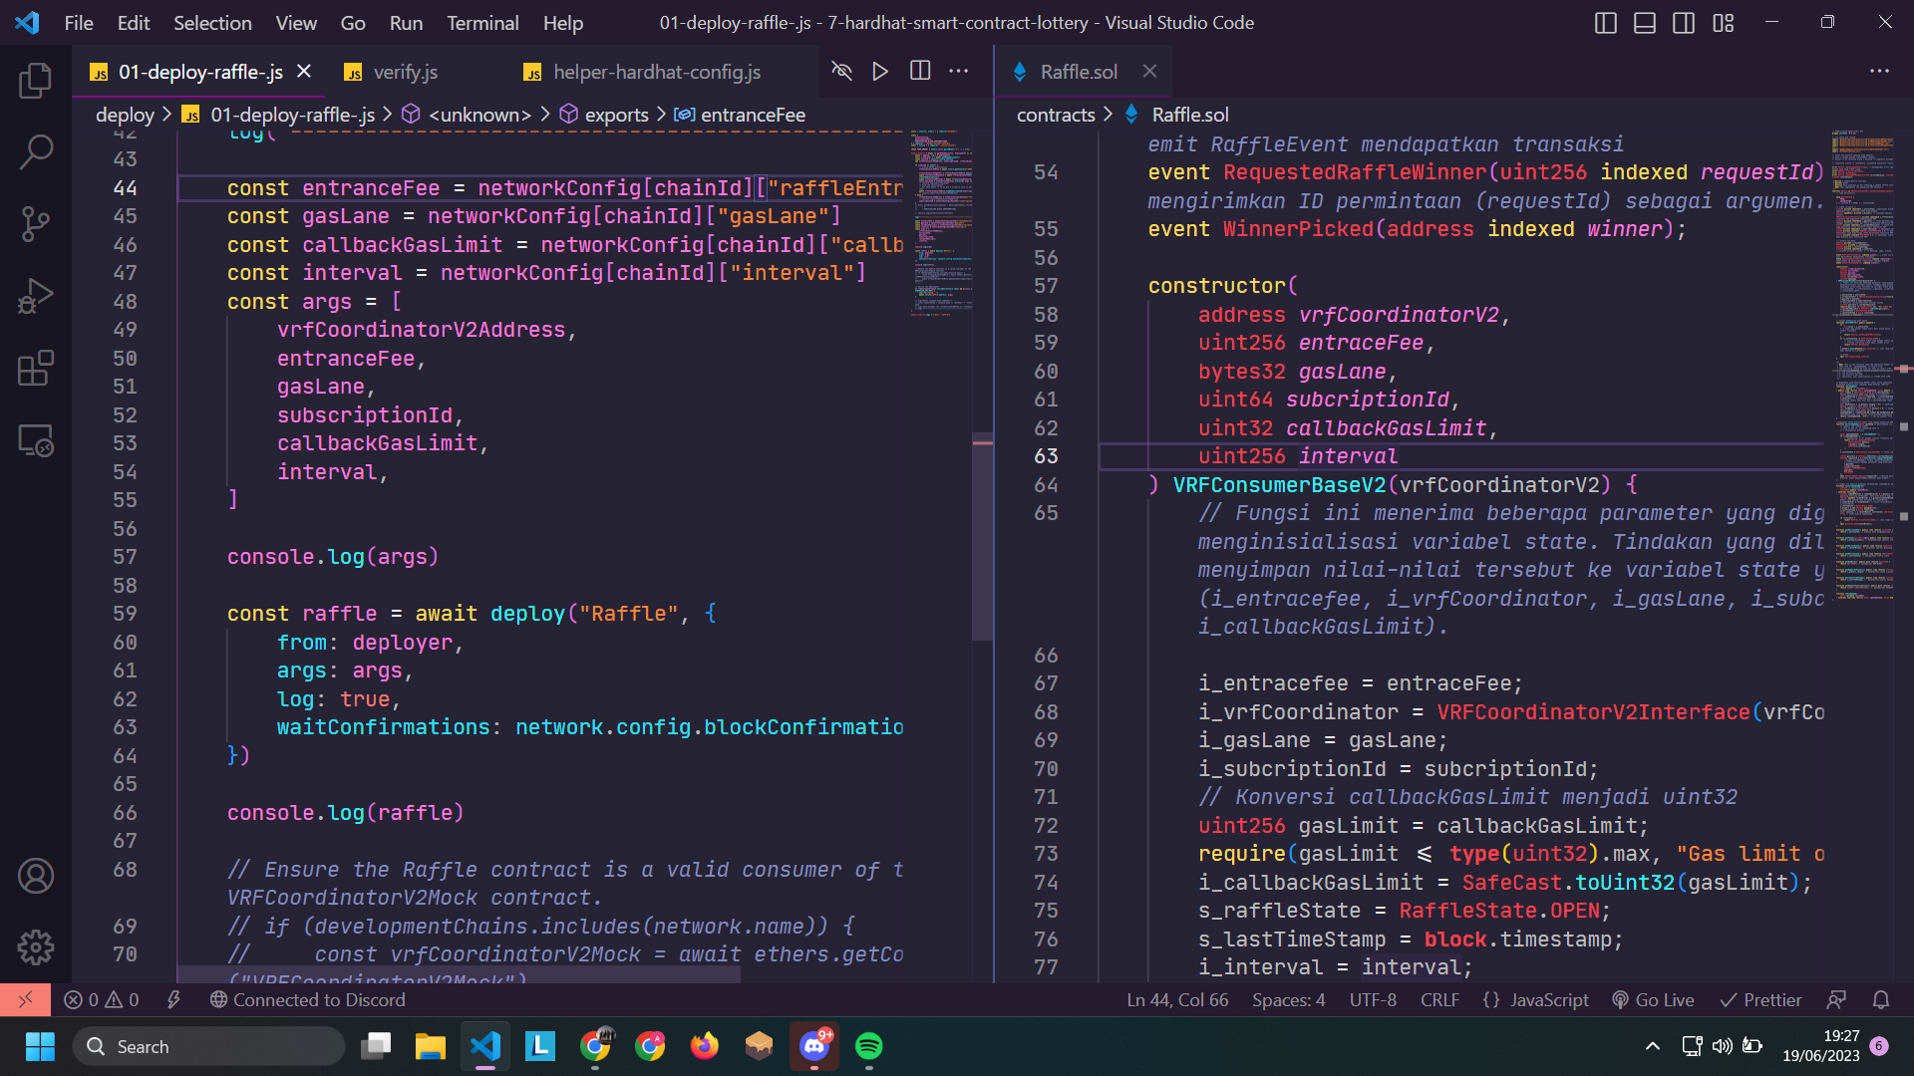Switch to the verify.js tab
Image resolution: width=1914 pixels, height=1076 pixels.
pos(404,71)
